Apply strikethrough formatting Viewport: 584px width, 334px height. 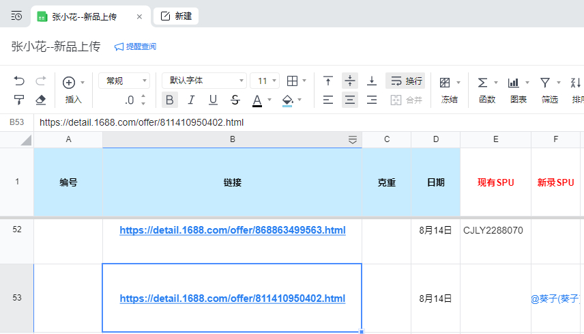[x=235, y=100]
